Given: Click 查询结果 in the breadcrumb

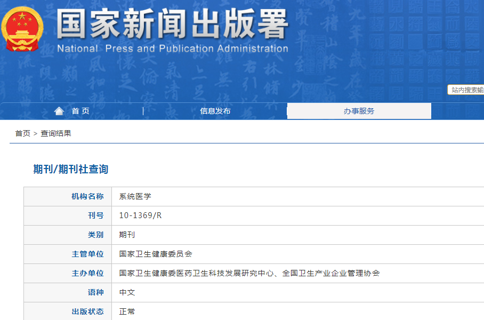Looking at the screenshot, I should (56, 133).
